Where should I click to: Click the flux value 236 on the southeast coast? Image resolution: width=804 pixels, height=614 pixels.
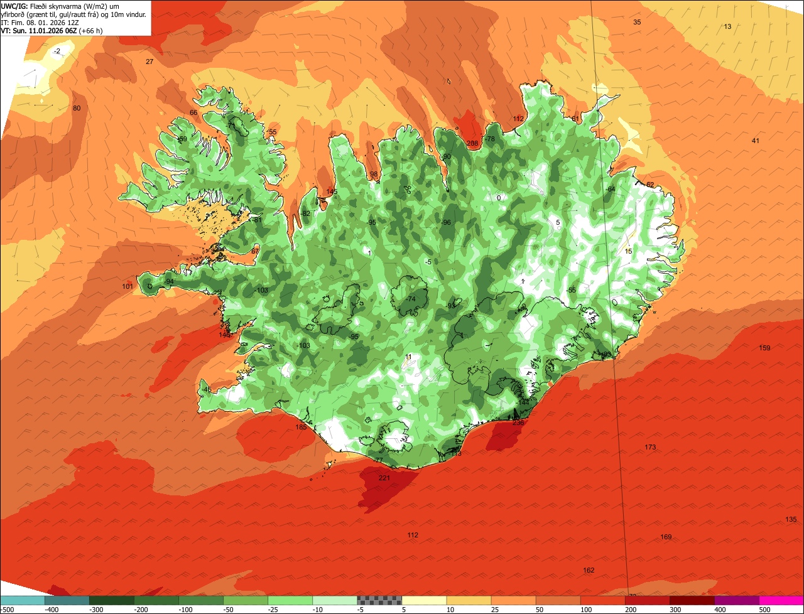click(518, 423)
